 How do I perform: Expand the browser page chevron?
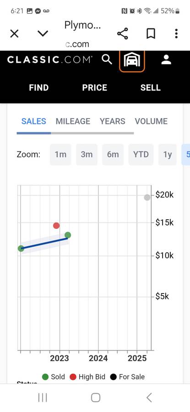pos(43,33)
